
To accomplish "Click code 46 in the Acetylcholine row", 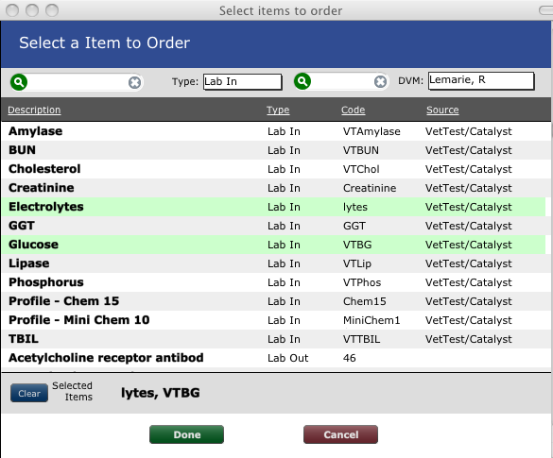I will [x=349, y=358].
